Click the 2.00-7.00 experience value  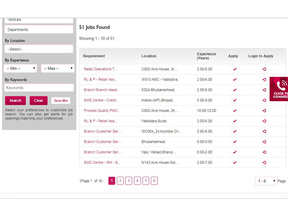204,163
